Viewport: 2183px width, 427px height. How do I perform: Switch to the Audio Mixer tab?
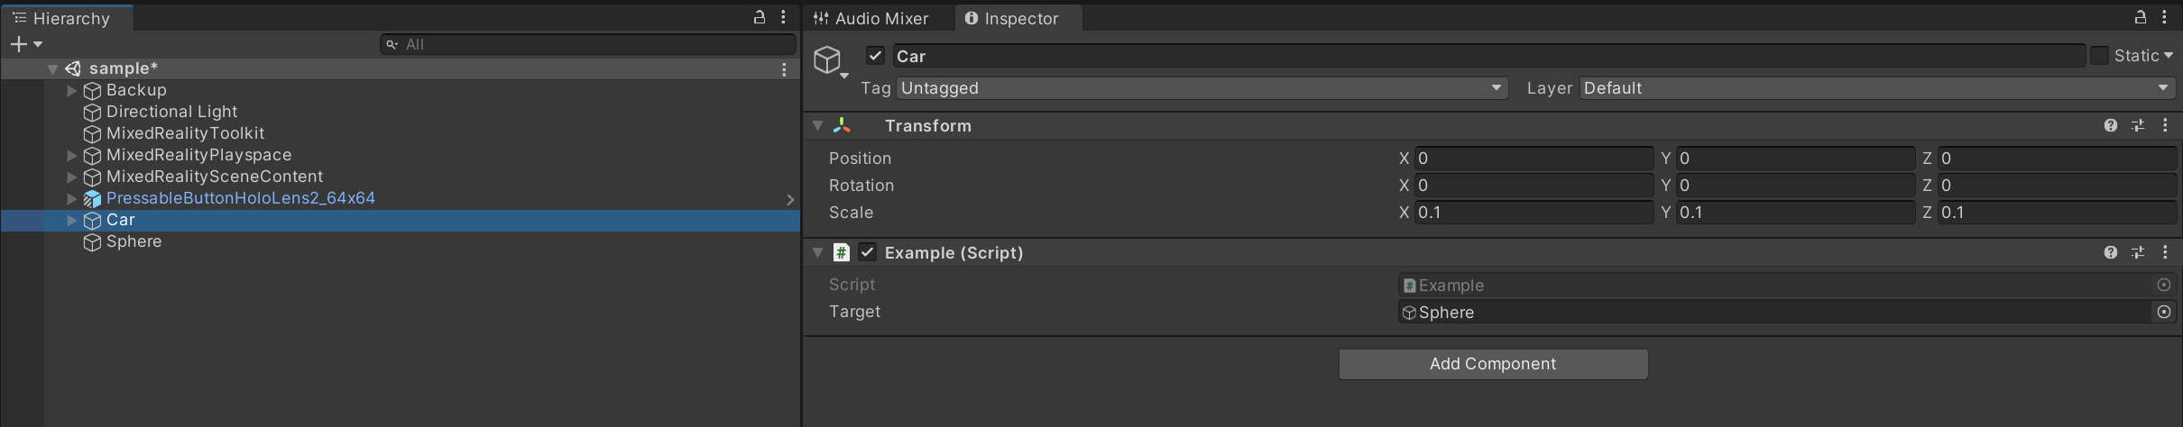point(871,18)
